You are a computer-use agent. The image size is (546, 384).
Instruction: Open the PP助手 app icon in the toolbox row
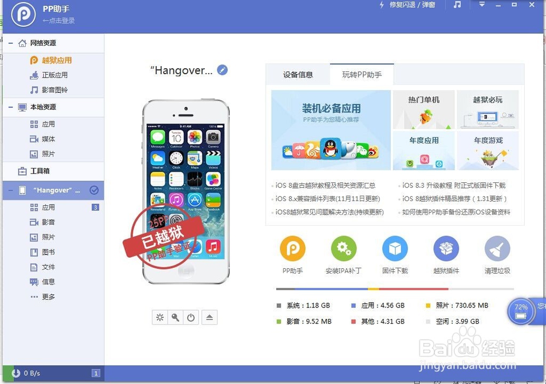pyautogui.click(x=293, y=249)
